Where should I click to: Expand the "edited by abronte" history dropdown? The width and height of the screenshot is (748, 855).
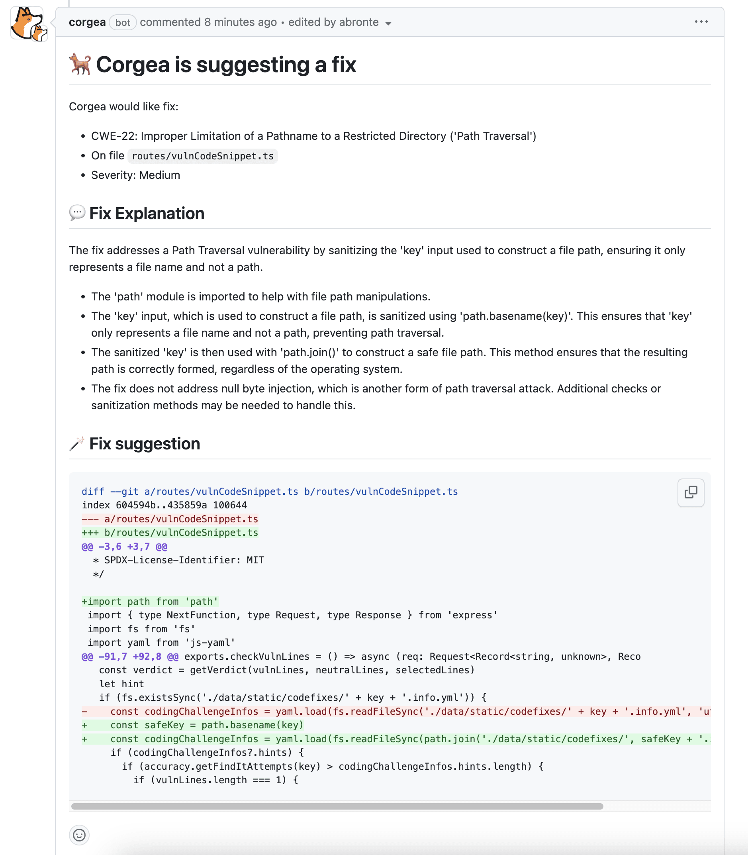[340, 23]
